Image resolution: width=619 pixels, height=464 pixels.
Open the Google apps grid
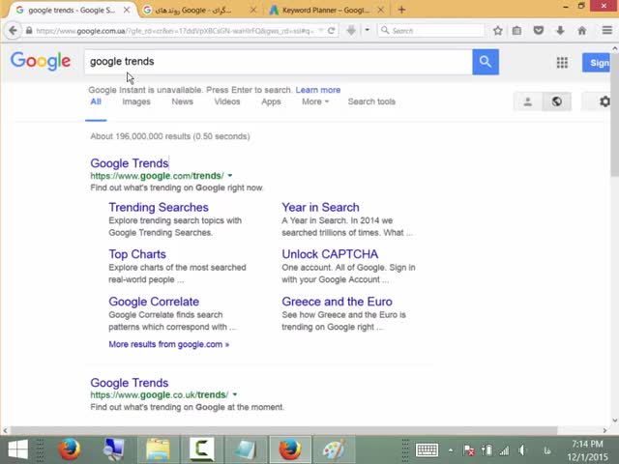pyautogui.click(x=562, y=62)
